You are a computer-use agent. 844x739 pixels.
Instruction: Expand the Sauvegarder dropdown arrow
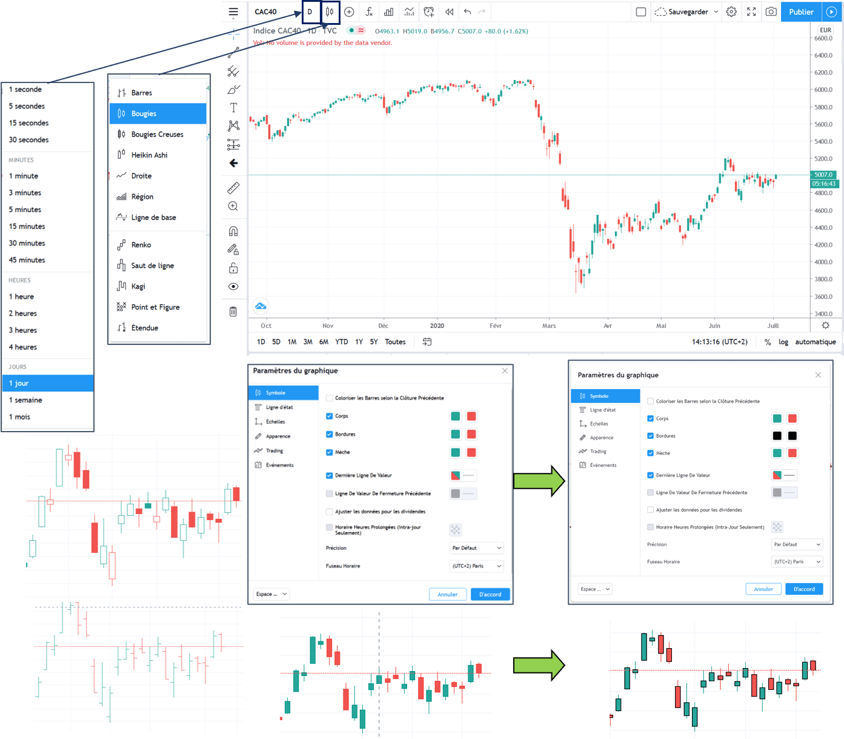coord(716,12)
